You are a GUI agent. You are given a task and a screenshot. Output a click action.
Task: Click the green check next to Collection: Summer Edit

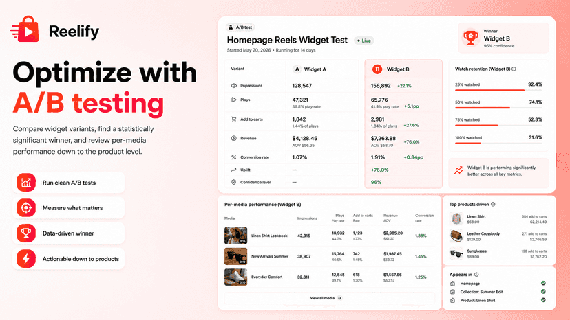click(x=543, y=291)
